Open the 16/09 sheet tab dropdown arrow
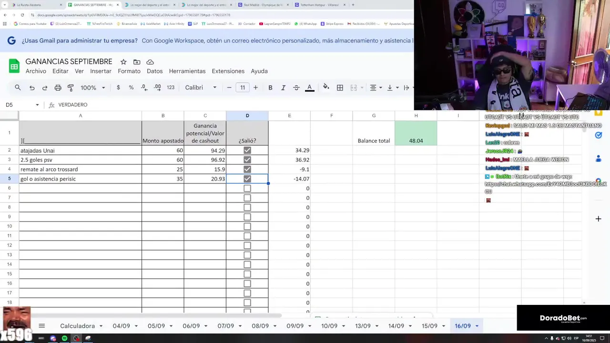 pyautogui.click(x=477, y=326)
